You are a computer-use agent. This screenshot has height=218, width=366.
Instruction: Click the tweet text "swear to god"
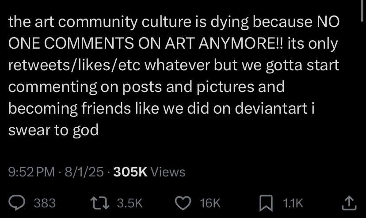(53, 130)
